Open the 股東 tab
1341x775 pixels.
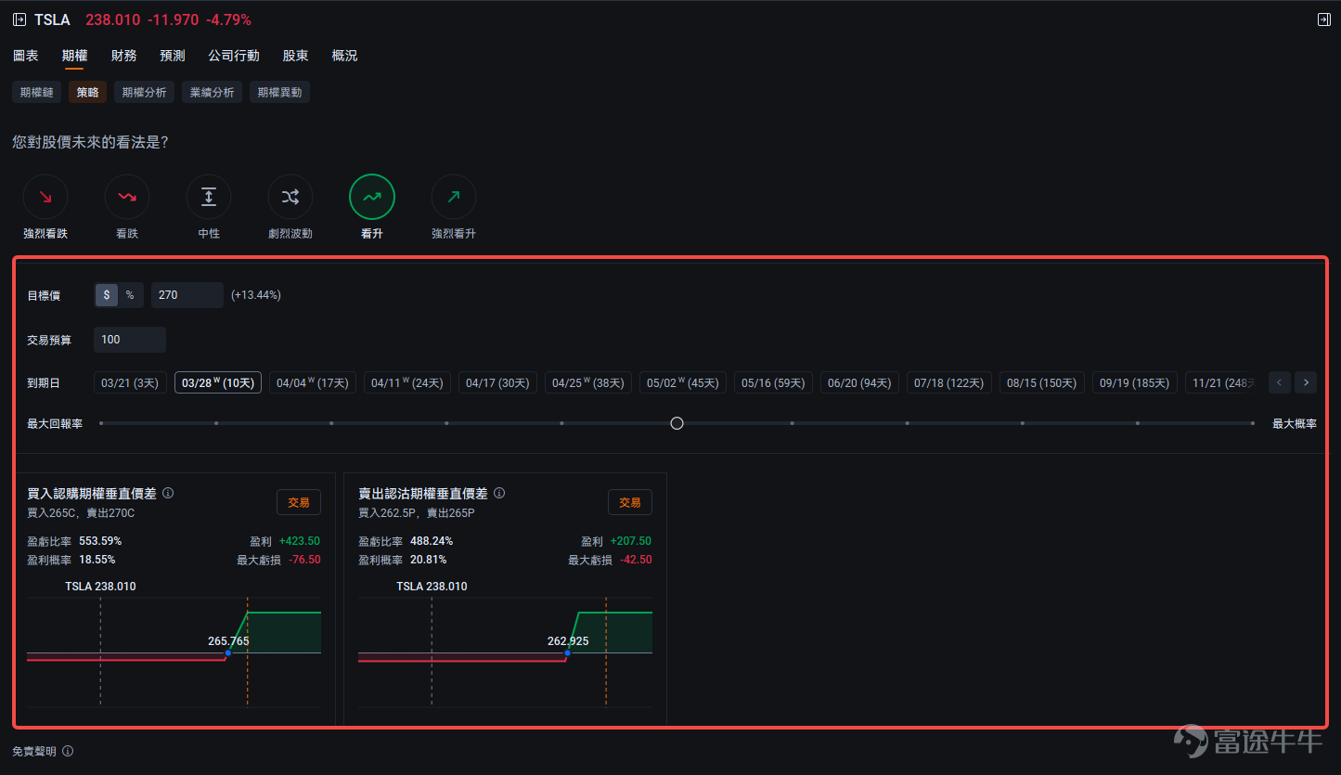coord(296,56)
